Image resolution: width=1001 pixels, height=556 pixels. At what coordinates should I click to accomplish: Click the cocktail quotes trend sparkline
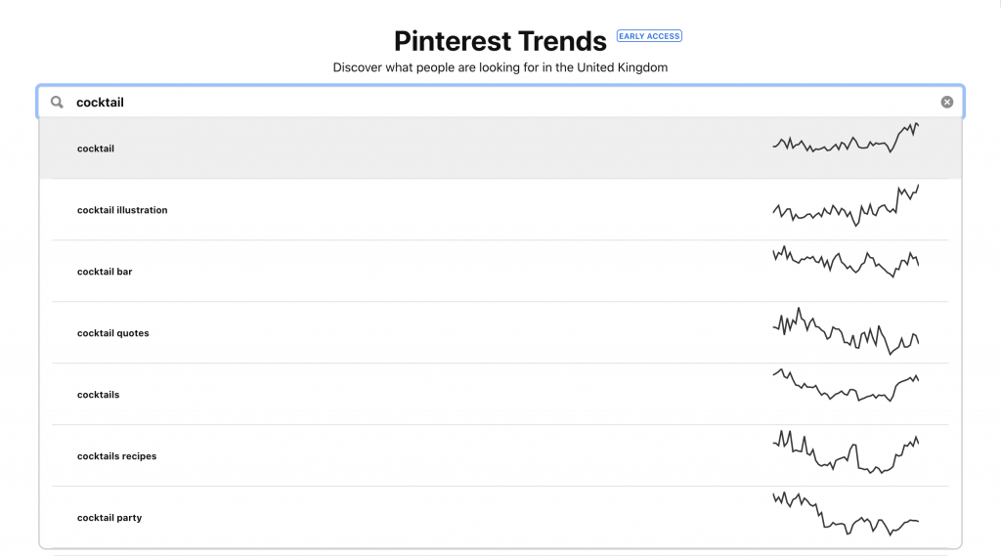point(846,331)
